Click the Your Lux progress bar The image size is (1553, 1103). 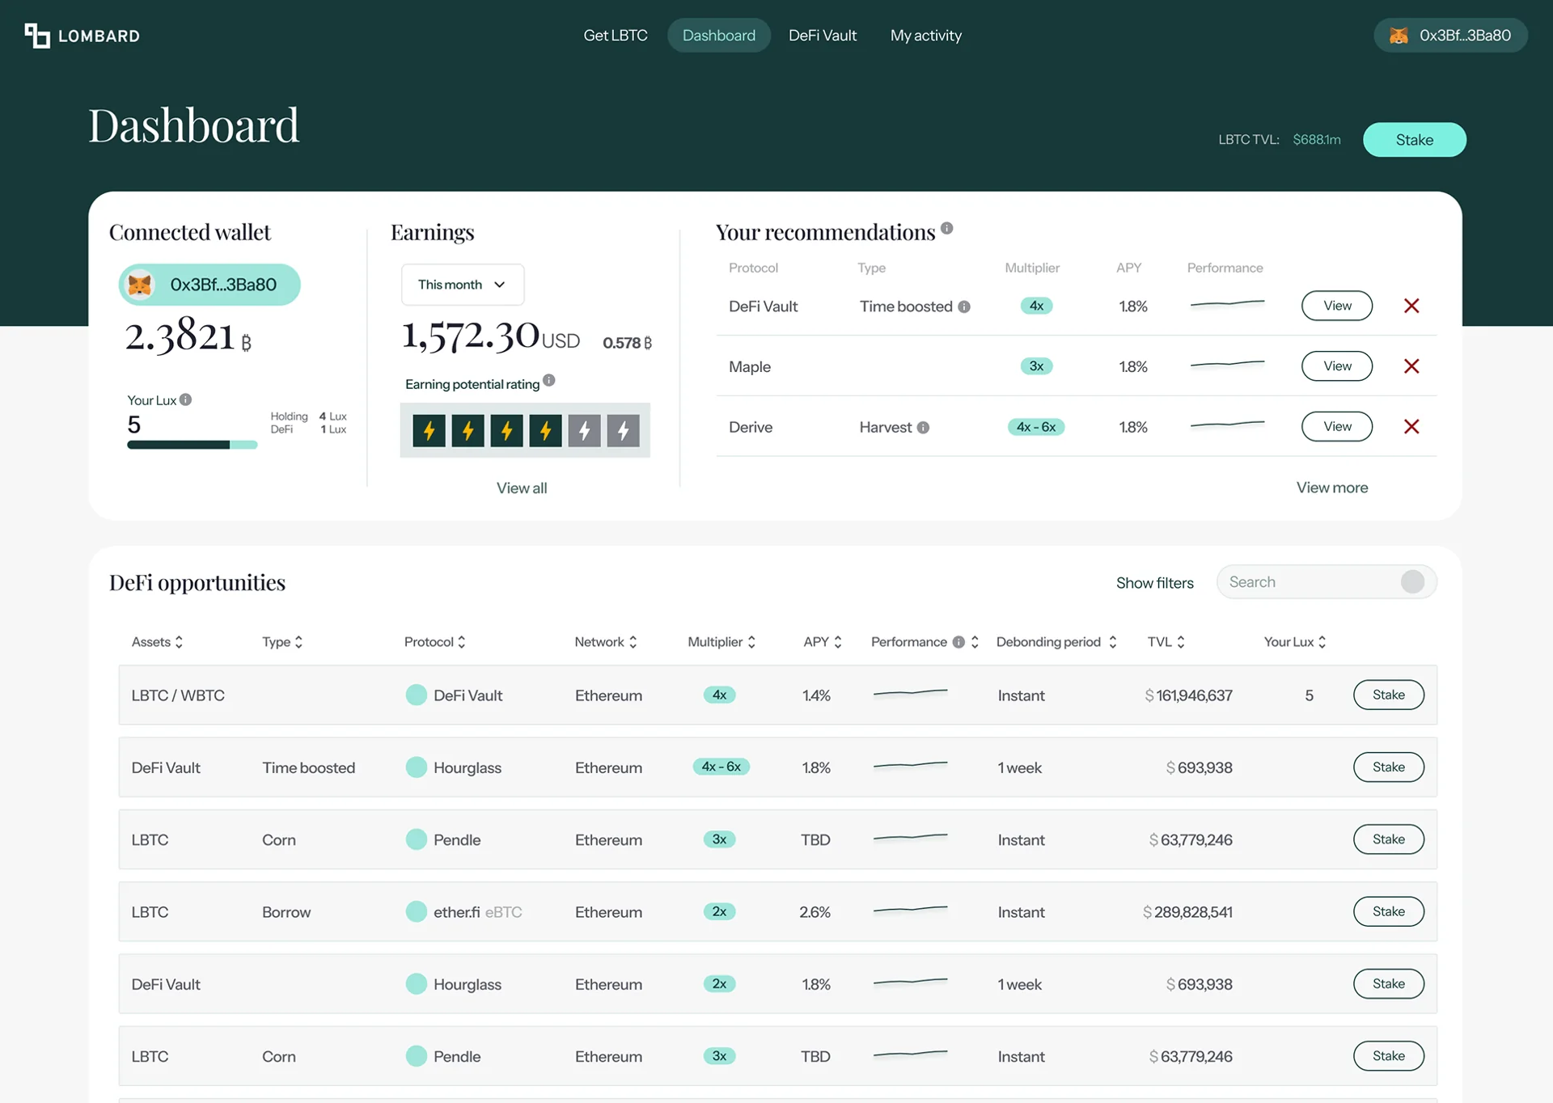193,445
